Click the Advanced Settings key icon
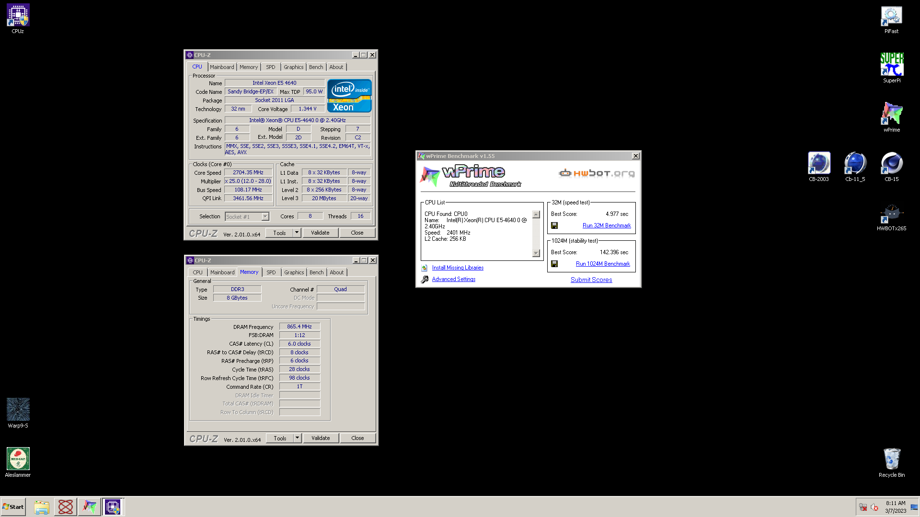 pos(425,280)
